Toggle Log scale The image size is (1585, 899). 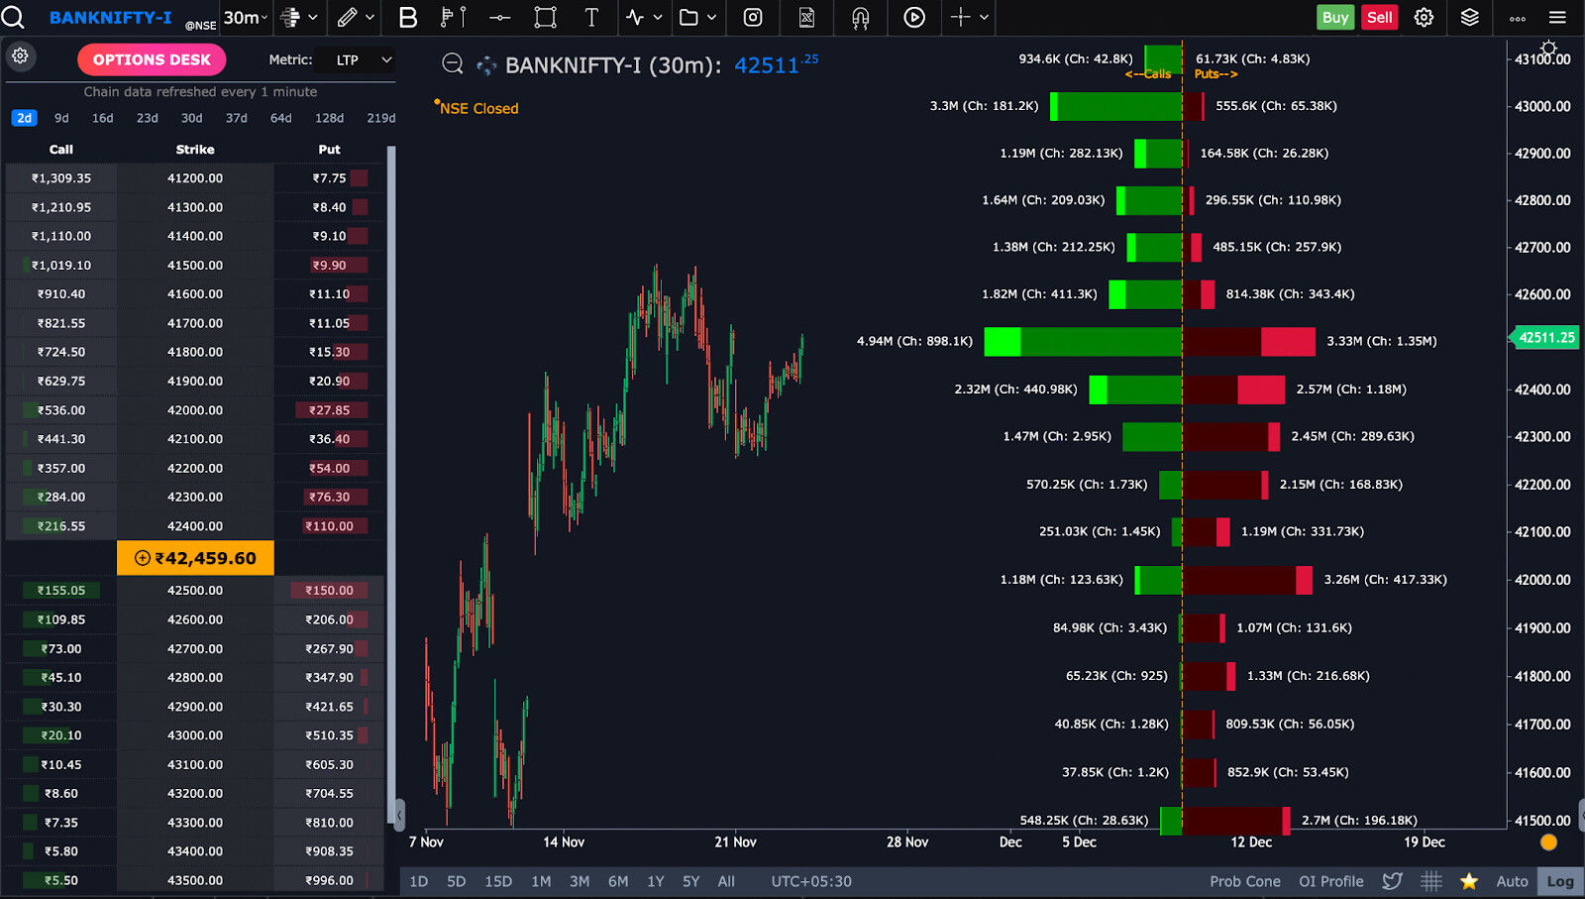[1560, 881]
